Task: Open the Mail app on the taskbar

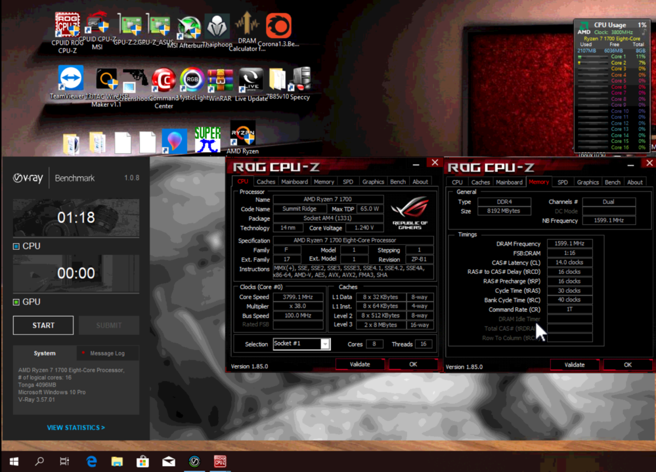Action: (169, 461)
